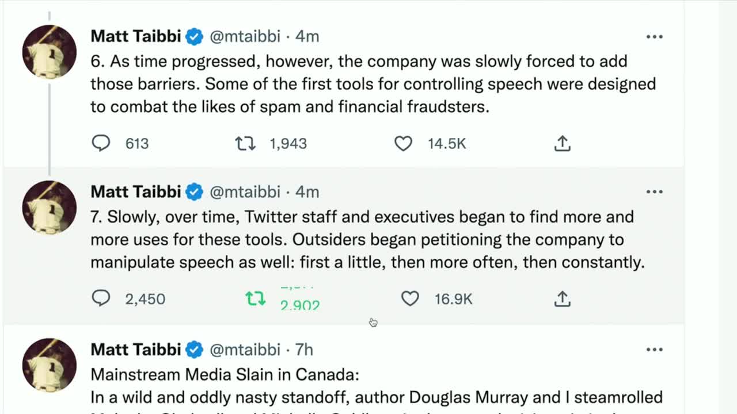Like the tweet with 14.5K likes
The image size is (737, 414).
click(403, 143)
